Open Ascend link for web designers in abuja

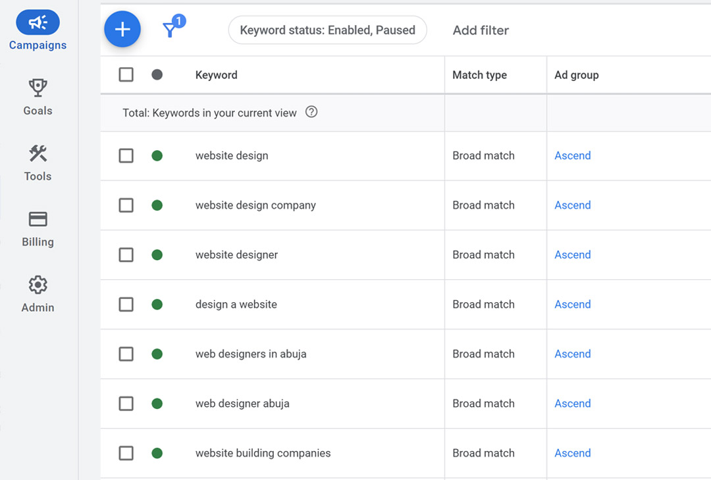pyautogui.click(x=573, y=354)
